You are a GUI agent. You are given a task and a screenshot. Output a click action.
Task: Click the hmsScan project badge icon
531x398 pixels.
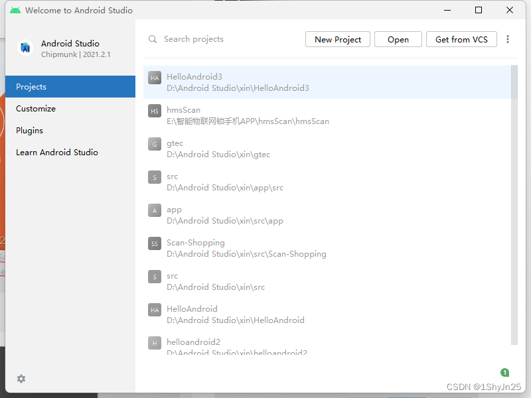155,111
